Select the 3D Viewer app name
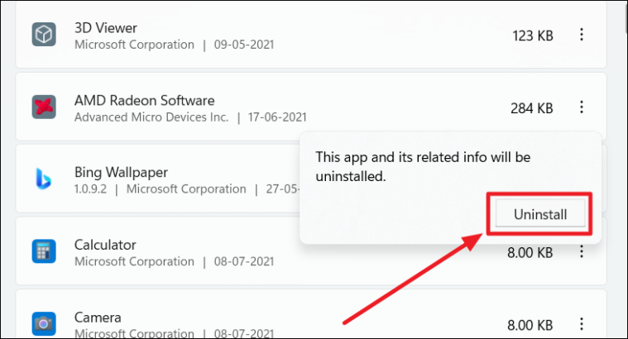 (106, 28)
